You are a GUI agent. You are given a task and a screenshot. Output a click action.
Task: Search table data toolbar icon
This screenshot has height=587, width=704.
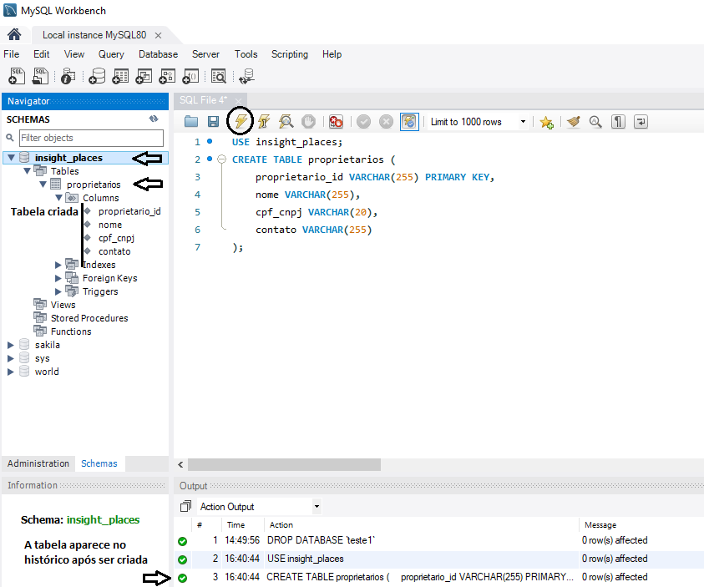(219, 76)
